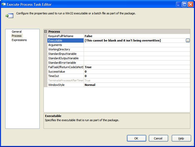
Task: Click the Executable description heading
Action: coord(53,116)
